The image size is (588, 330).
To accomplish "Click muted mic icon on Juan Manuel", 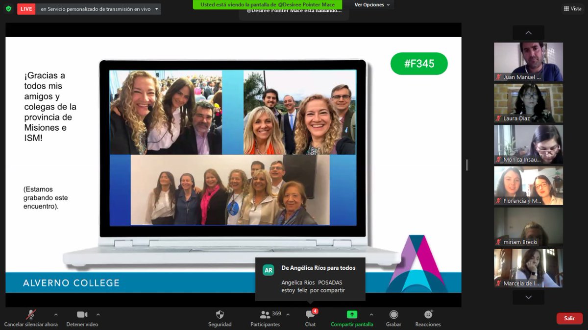I will [x=499, y=77].
